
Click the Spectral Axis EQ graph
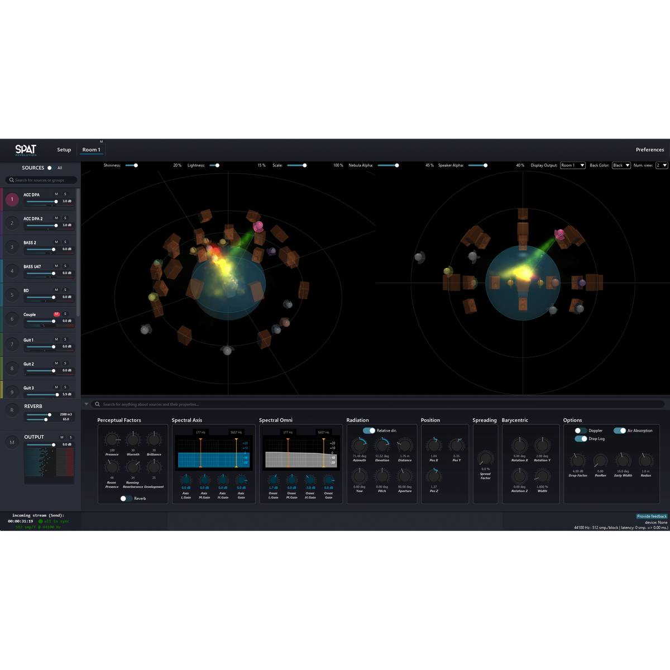[213, 452]
